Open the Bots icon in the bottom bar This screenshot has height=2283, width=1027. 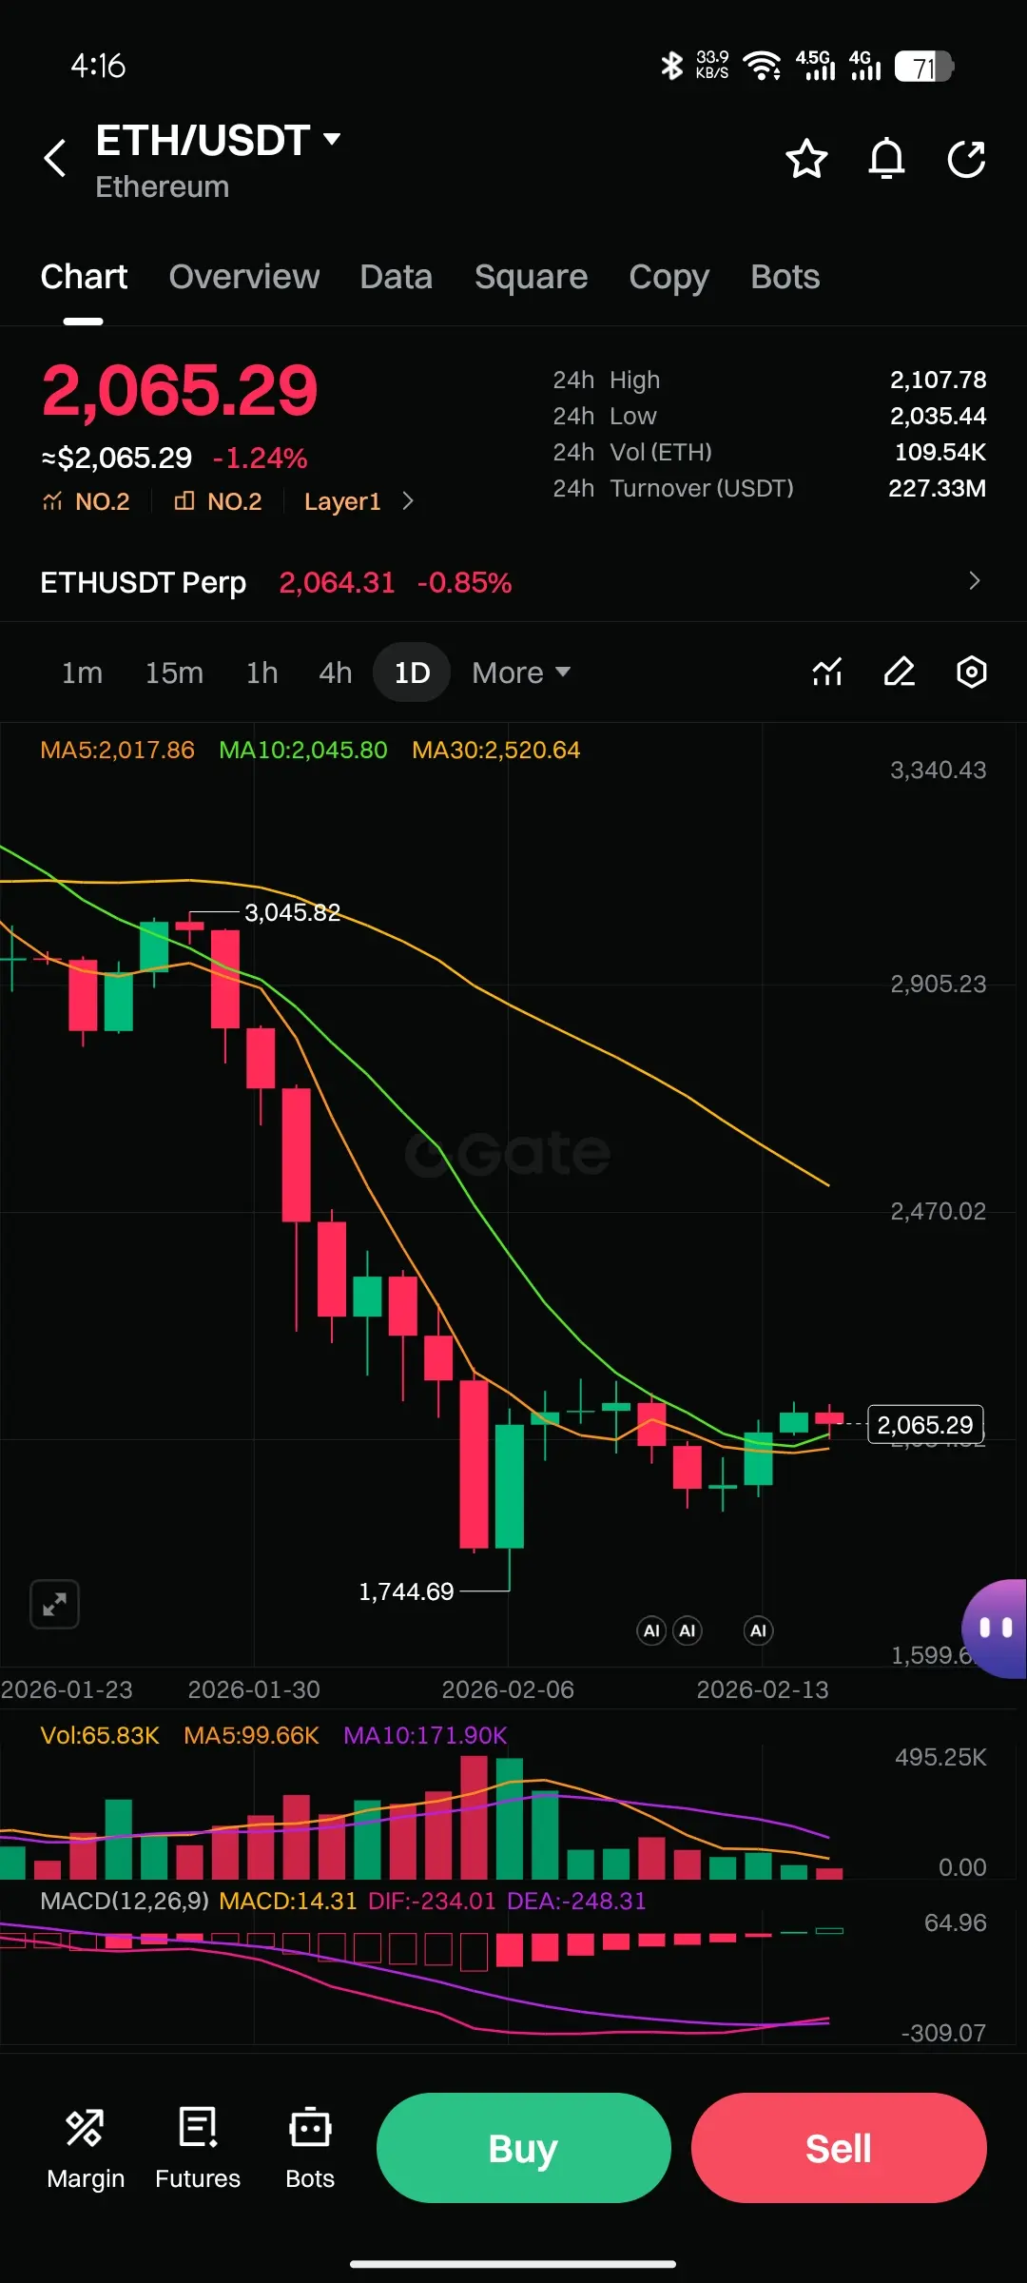point(310,2148)
